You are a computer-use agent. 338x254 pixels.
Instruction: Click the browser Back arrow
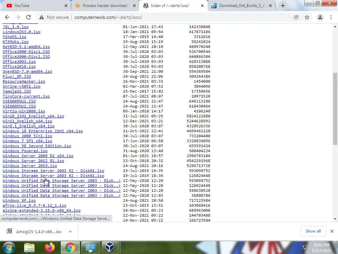(x=7, y=17)
